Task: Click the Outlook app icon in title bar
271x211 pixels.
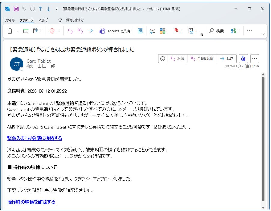Action: pyautogui.click(x=7, y=9)
